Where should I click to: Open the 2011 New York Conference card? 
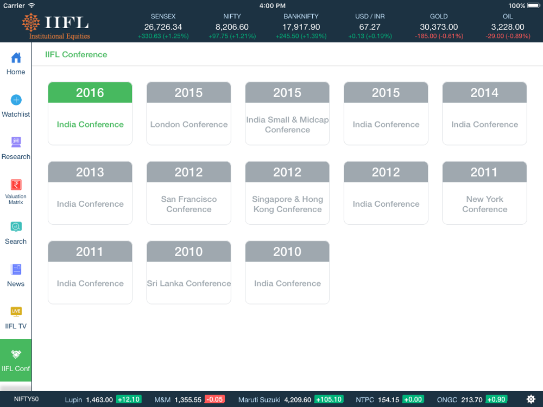484,193
